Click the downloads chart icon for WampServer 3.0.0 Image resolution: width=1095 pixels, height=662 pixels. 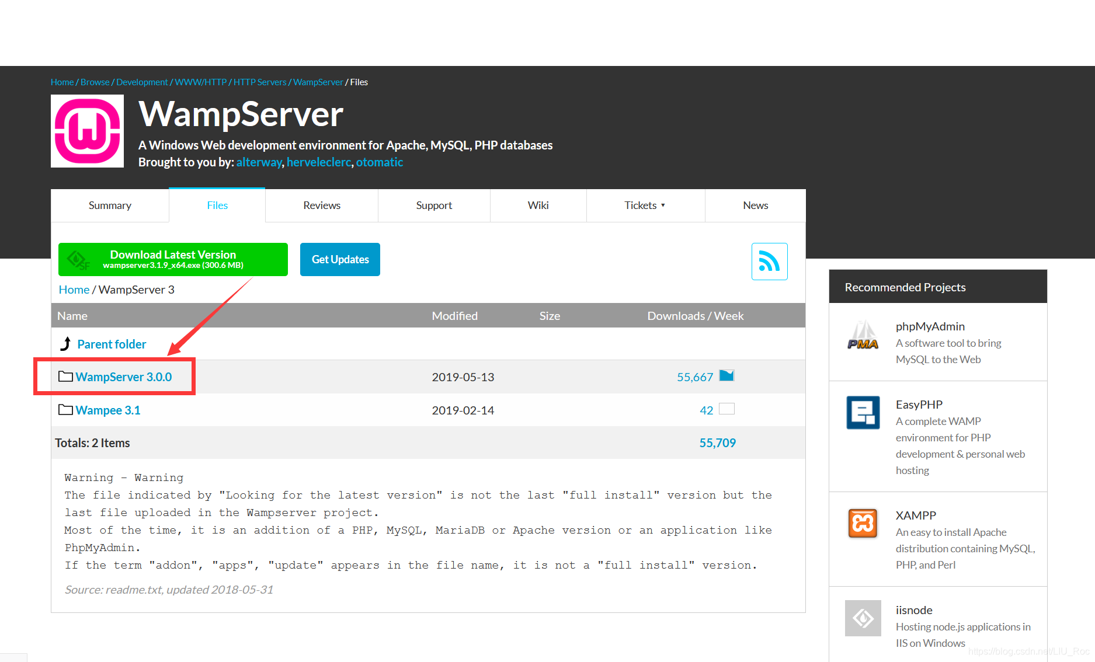click(x=726, y=375)
